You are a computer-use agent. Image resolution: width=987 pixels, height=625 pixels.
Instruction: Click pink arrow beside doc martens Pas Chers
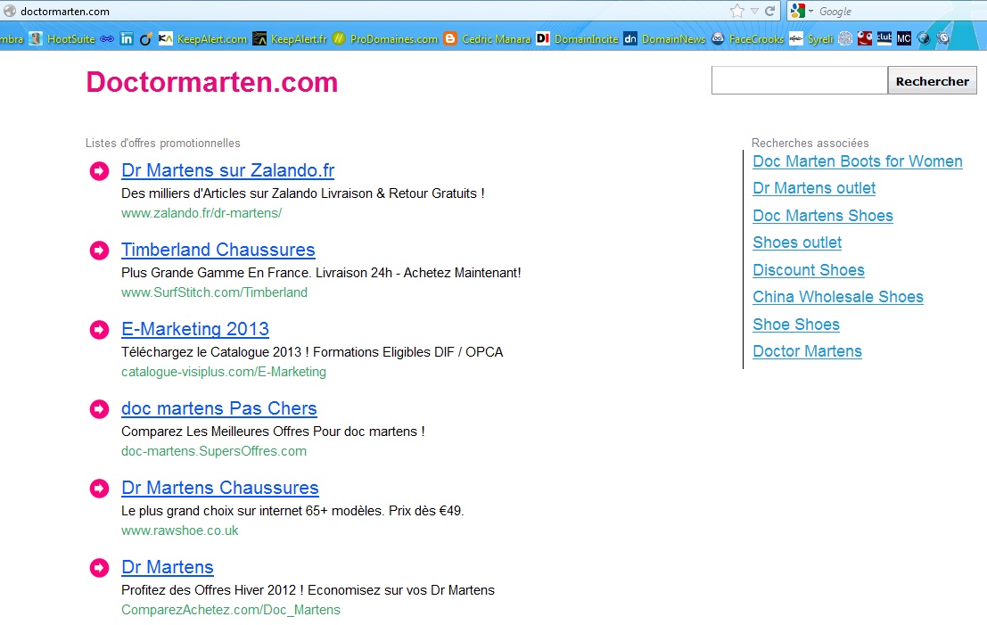(x=100, y=408)
